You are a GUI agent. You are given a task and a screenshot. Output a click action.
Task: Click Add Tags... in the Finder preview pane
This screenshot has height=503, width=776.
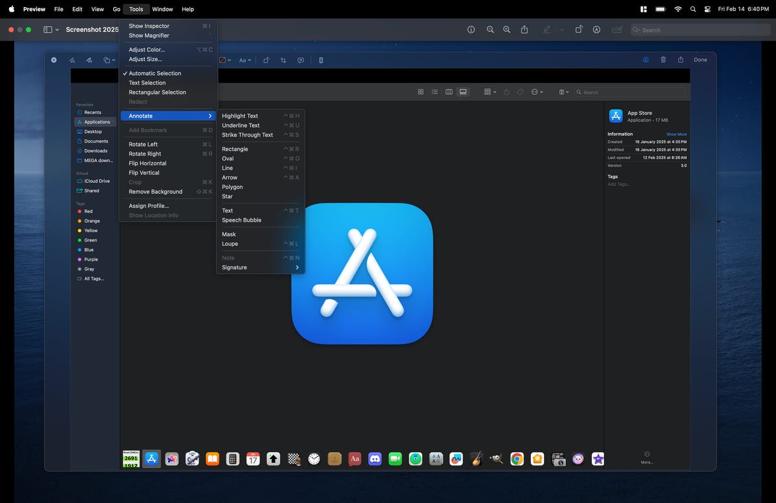(619, 185)
